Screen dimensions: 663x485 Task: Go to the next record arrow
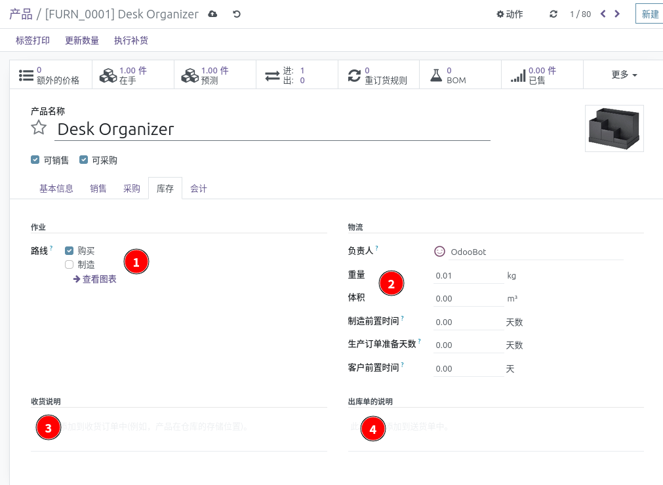(x=617, y=14)
